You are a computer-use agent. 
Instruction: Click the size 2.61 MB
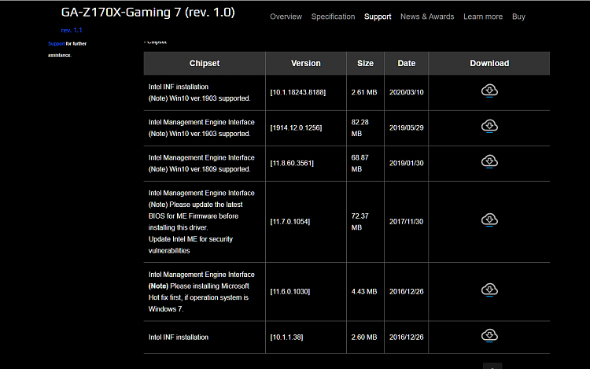coord(364,93)
